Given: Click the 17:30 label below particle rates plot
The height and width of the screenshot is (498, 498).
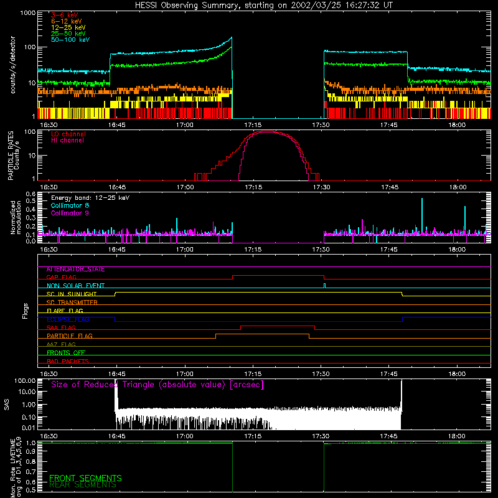Looking at the screenshot, I should [x=321, y=187].
